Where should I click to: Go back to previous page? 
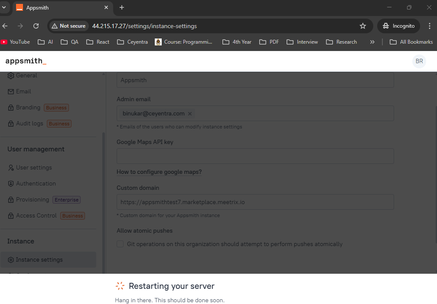[x=5, y=26]
